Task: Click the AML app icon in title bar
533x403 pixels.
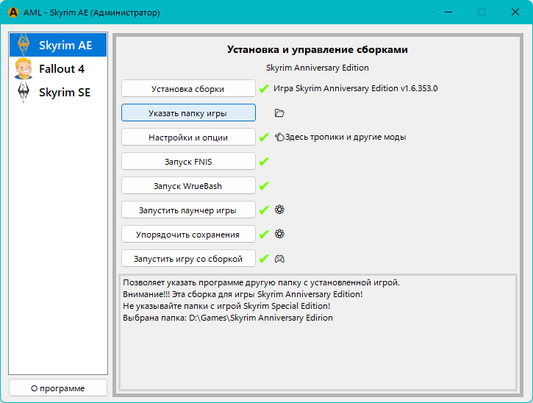Action: point(13,13)
